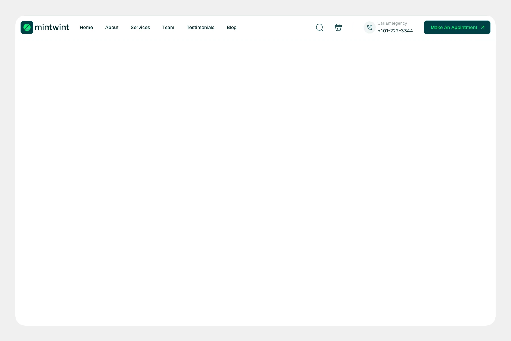
Task: Click the vertical divider beside the basket icon
Action: (x=353, y=27)
